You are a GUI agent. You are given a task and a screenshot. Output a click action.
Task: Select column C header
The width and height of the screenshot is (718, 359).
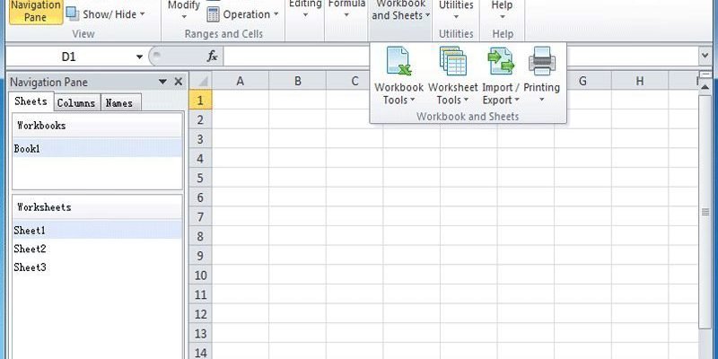coord(355,81)
